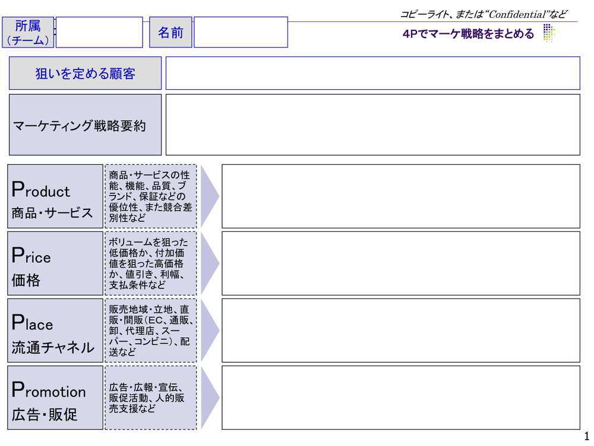Click the コピーライト Confidential header text
594x446 pixels.
coord(484,14)
